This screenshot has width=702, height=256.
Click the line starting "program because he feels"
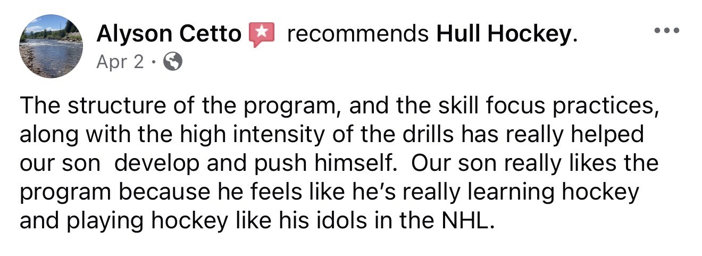pos(329,192)
